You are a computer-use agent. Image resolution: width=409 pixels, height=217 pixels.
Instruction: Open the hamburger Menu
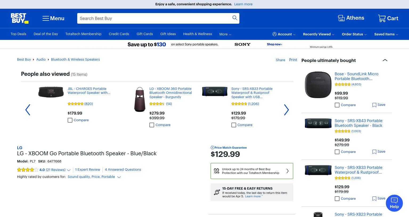point(53,18)
